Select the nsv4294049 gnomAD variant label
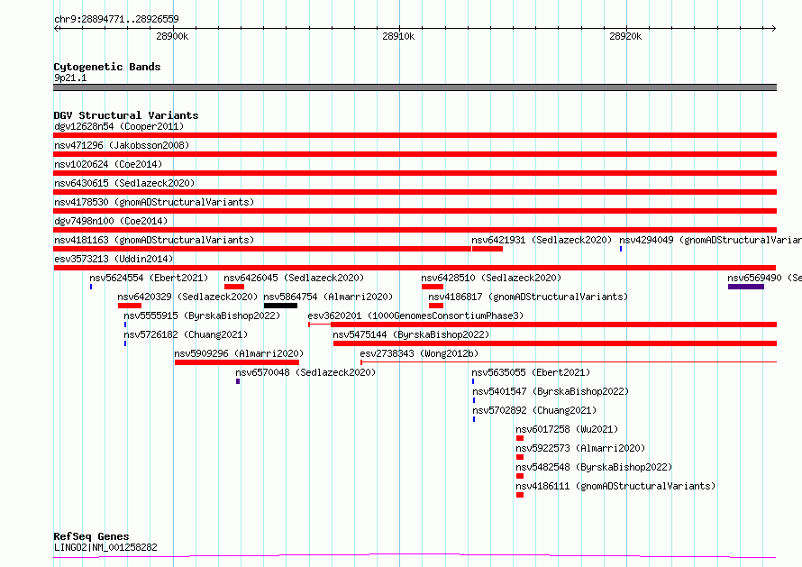802x567 pixels. coord(710,240)
